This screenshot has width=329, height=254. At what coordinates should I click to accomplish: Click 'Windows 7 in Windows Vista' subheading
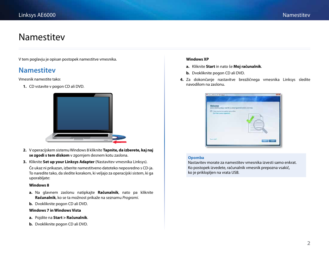pyautogui.click(x=55, y=210)
